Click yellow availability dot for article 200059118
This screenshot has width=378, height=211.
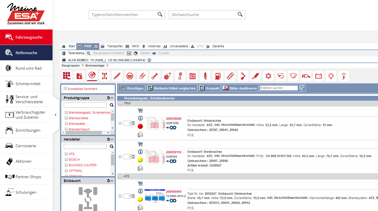coord(140,160)
